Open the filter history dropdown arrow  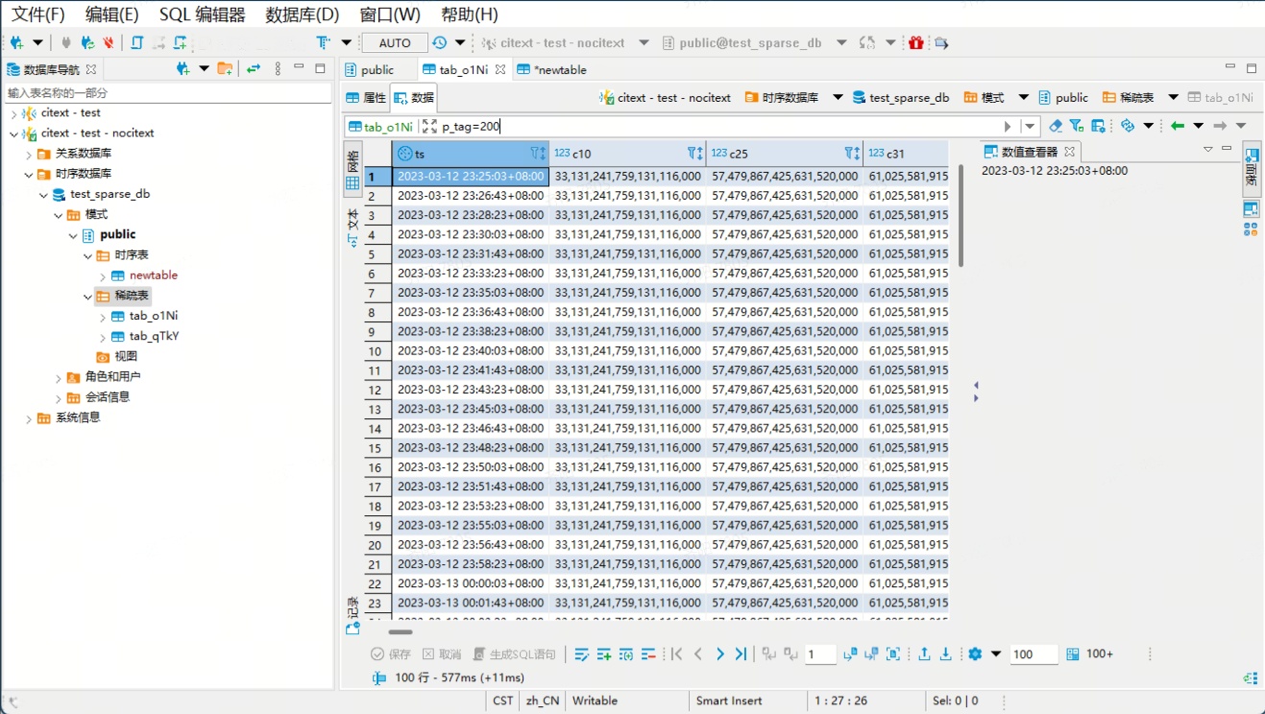1031,127
